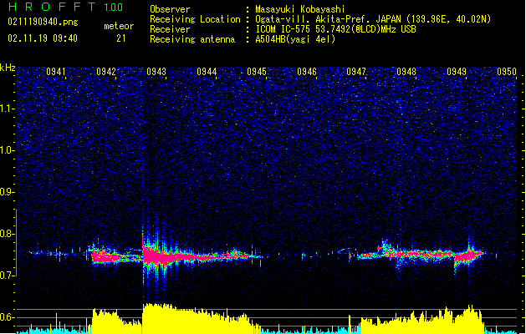Click the 0.8 frequency axis label

(x=8, y=234)
